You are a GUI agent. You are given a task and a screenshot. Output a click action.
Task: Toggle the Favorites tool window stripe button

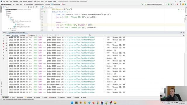[x=1, y=92]
